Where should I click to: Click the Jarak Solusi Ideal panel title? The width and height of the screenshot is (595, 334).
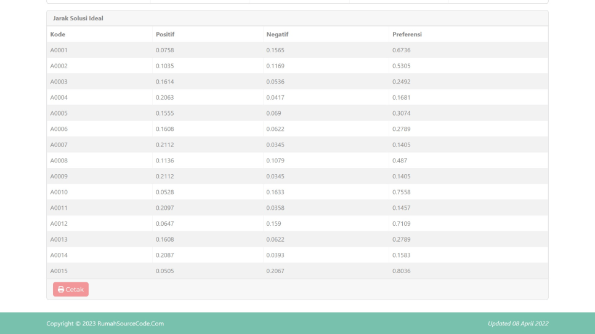78,18
